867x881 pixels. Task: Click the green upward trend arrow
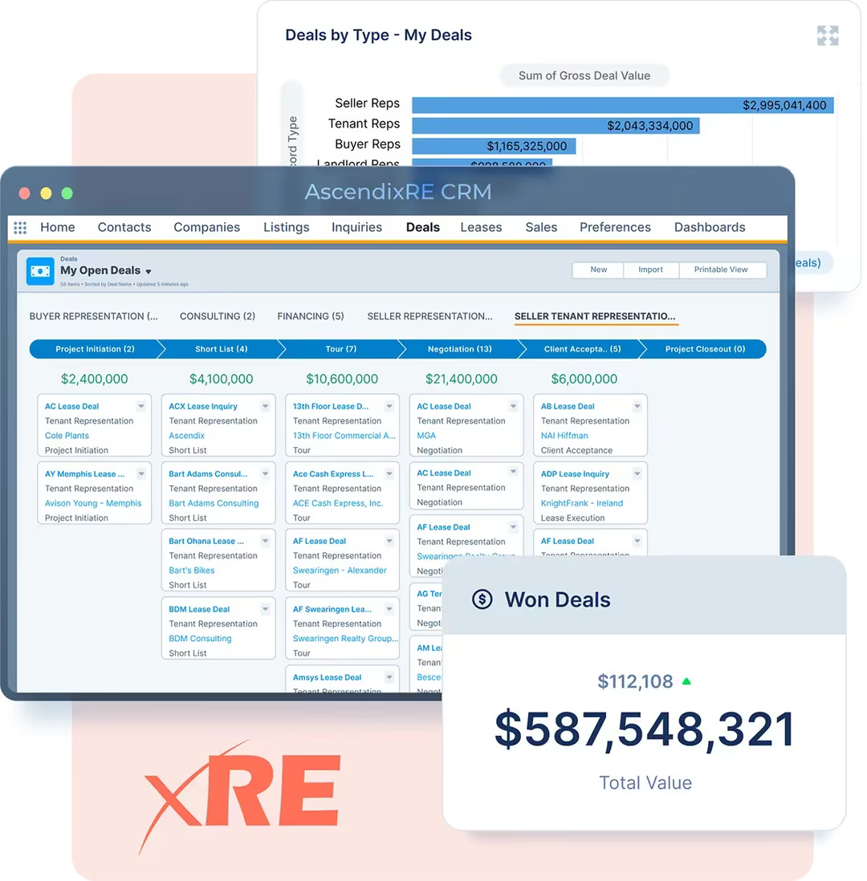coord(686,681)
